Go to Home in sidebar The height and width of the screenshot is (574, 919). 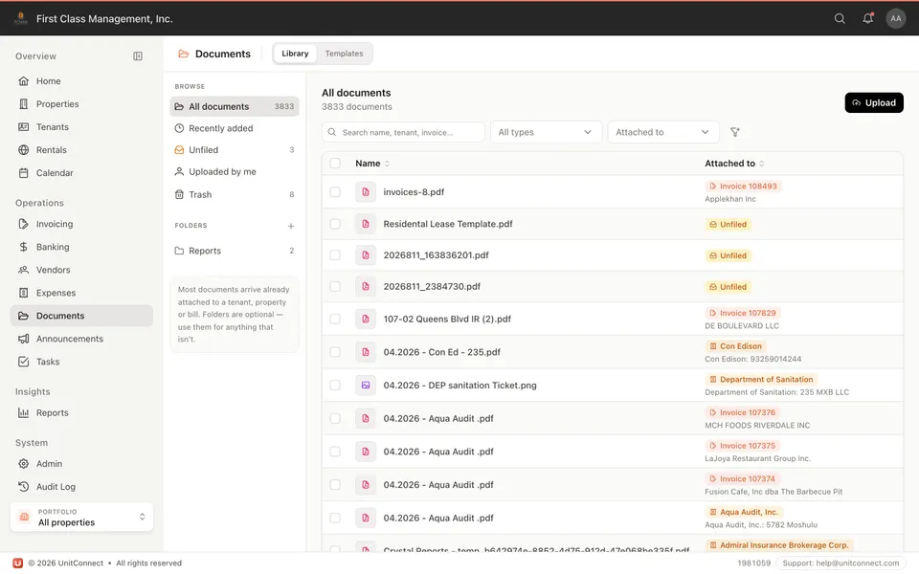(81, 81)
